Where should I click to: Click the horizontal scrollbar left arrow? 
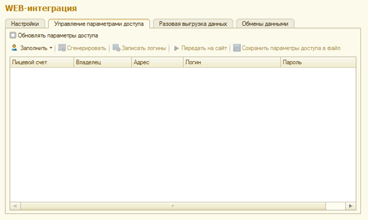pyautogui.click(x=15, y=206)
